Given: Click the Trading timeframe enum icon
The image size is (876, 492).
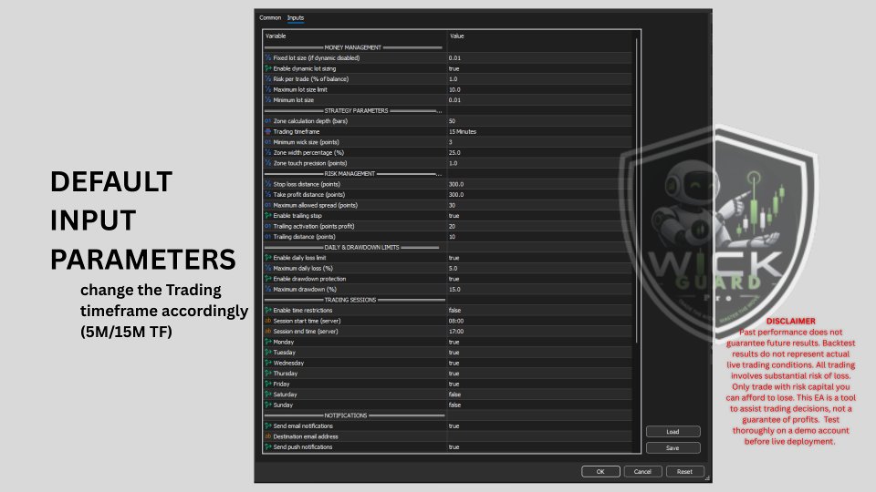Looking at the screenshot, I should point(268,131).
